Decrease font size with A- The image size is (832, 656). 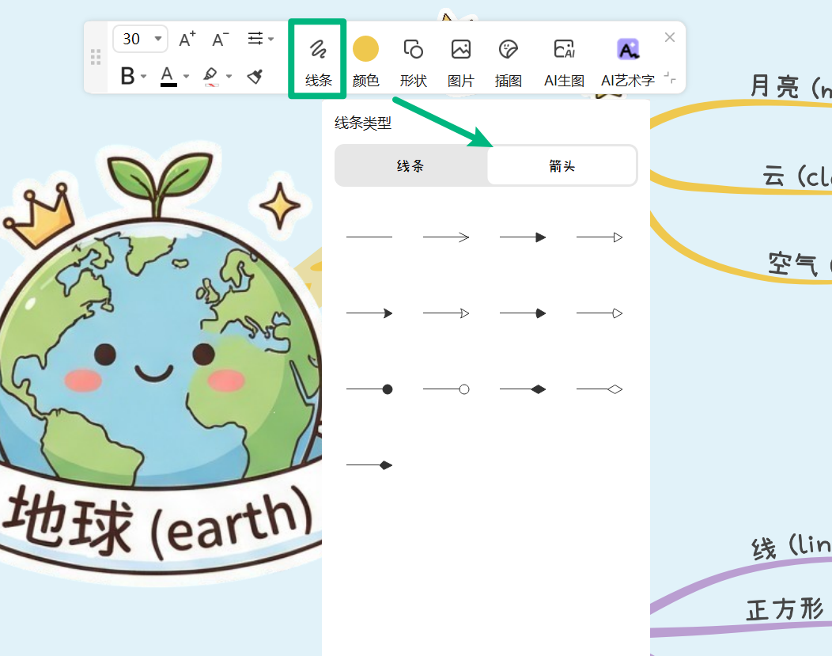click(x=220, y=39)
